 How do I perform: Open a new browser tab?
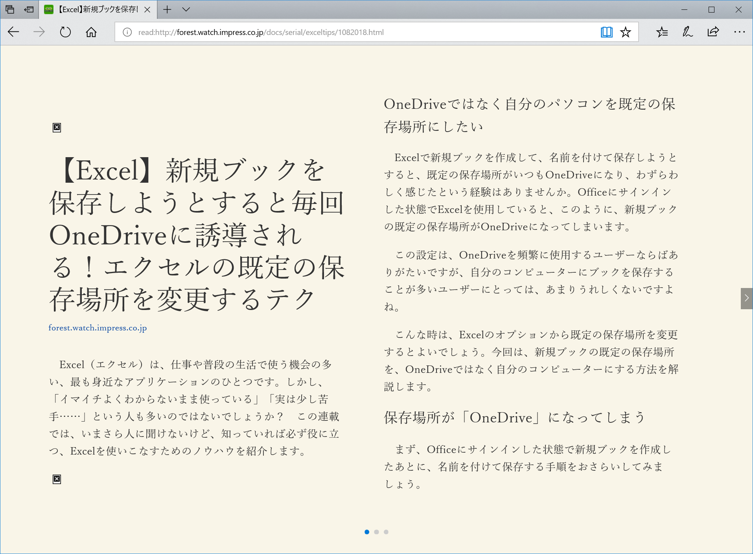coord(167,9)
